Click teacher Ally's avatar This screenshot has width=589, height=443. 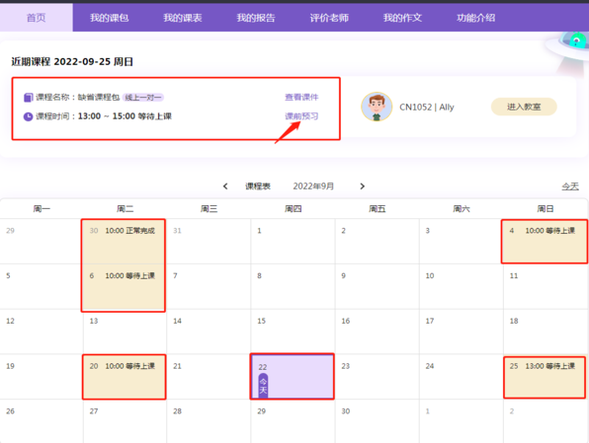(x=377, y=107)
